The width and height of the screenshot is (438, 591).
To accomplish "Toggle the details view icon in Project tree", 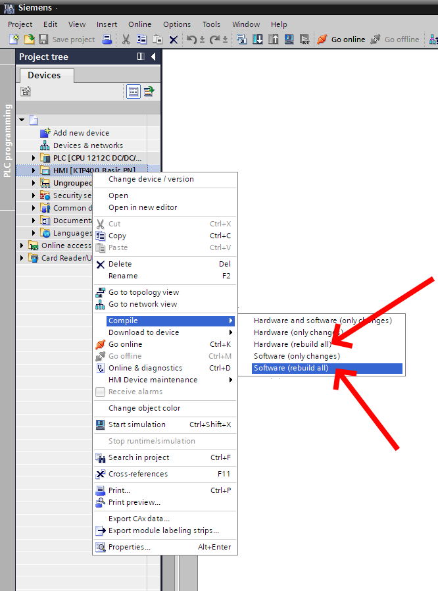I will 134,91.
